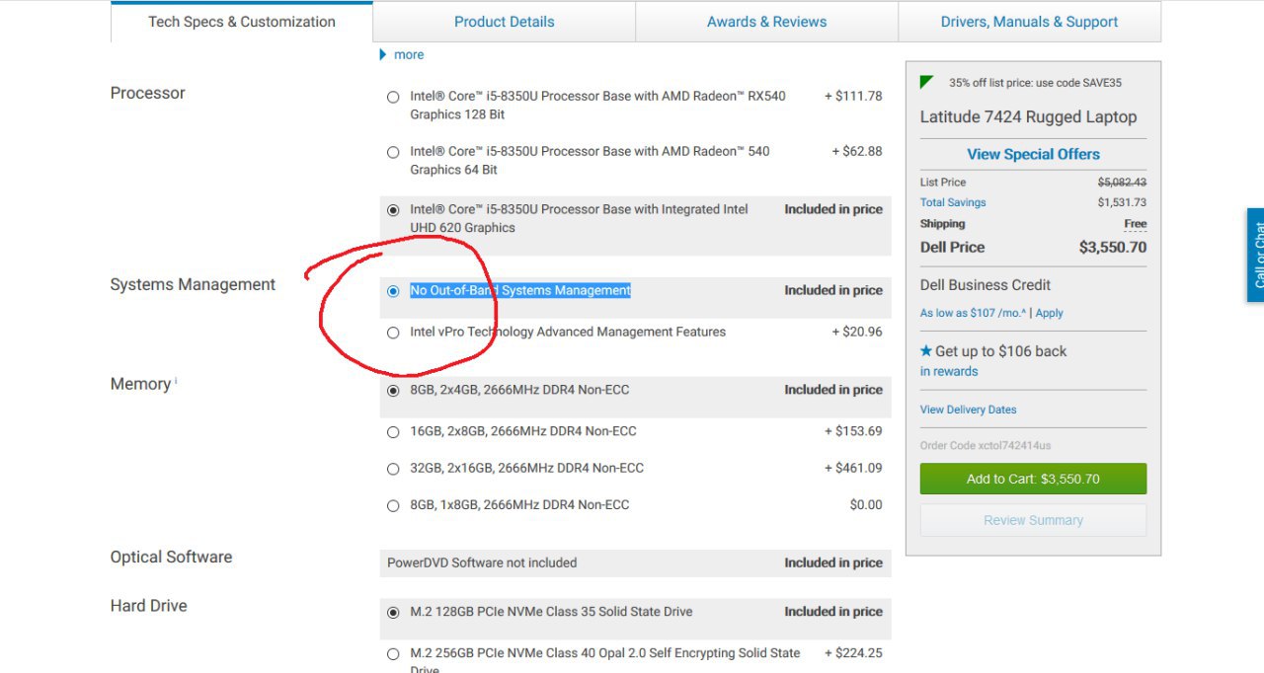Click the star rewards icon

click(x=925, y=350)
